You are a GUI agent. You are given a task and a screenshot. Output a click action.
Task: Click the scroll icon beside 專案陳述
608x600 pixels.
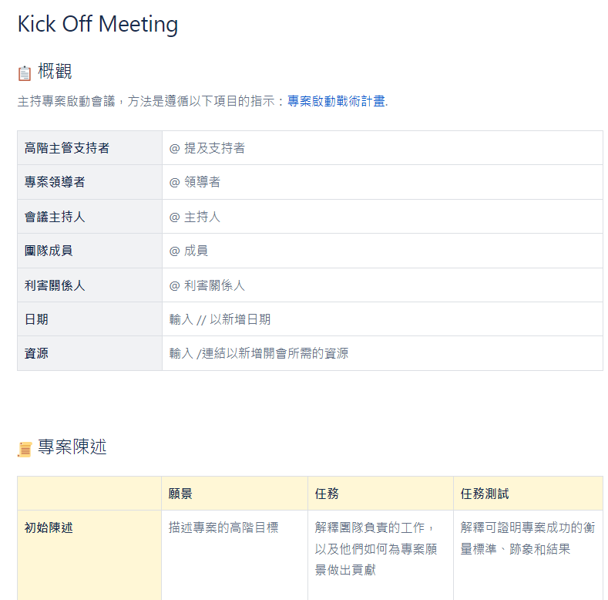25,449
